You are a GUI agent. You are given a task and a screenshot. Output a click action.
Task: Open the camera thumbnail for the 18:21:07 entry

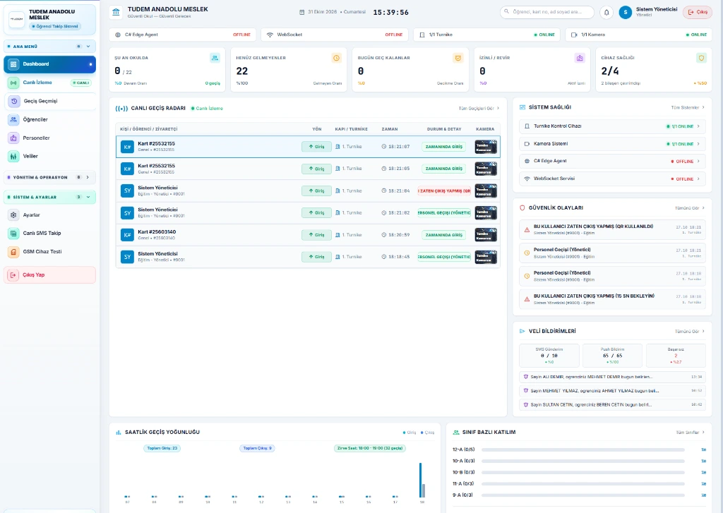(486, 147)
